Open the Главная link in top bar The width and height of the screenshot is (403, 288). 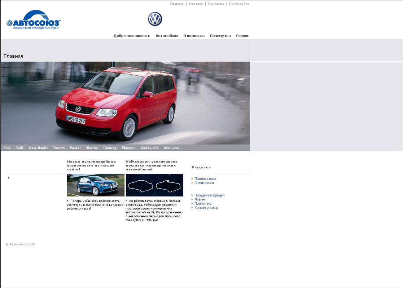(177, 4)
